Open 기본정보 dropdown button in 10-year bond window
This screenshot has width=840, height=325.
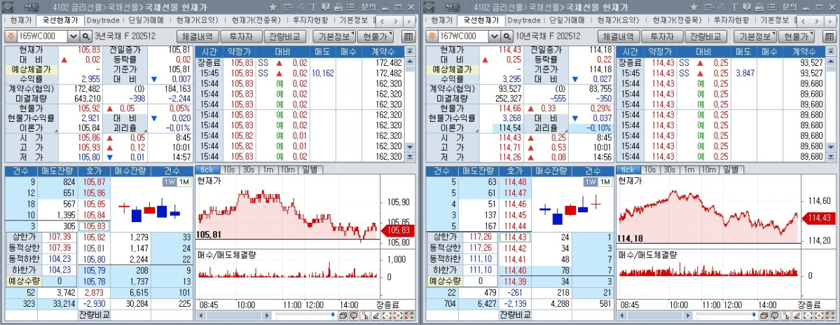[x=756, y=36]
